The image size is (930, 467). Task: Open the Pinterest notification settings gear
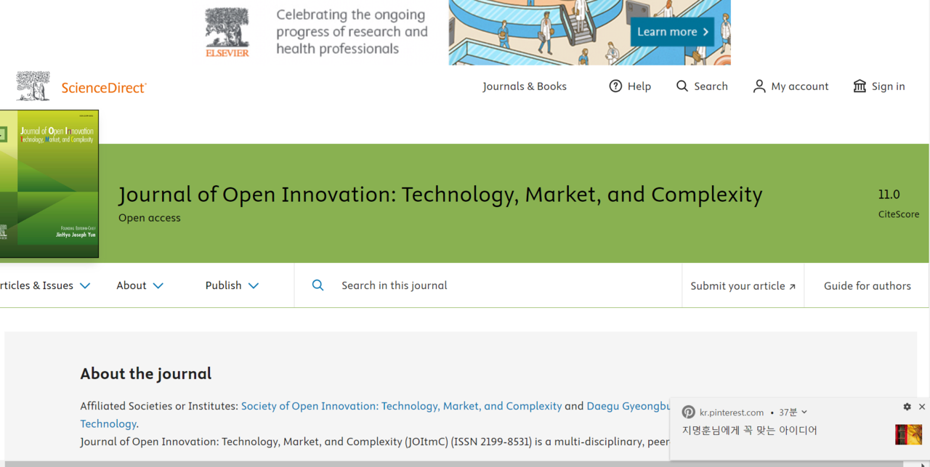point(907,407)
